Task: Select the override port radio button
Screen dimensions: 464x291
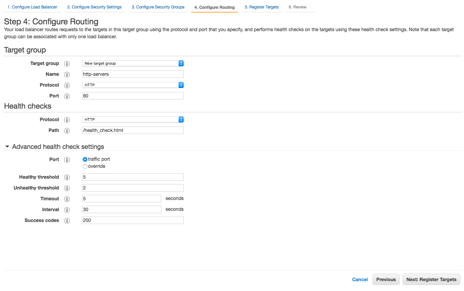Action: pyautogui.click(x=85, y=166)
